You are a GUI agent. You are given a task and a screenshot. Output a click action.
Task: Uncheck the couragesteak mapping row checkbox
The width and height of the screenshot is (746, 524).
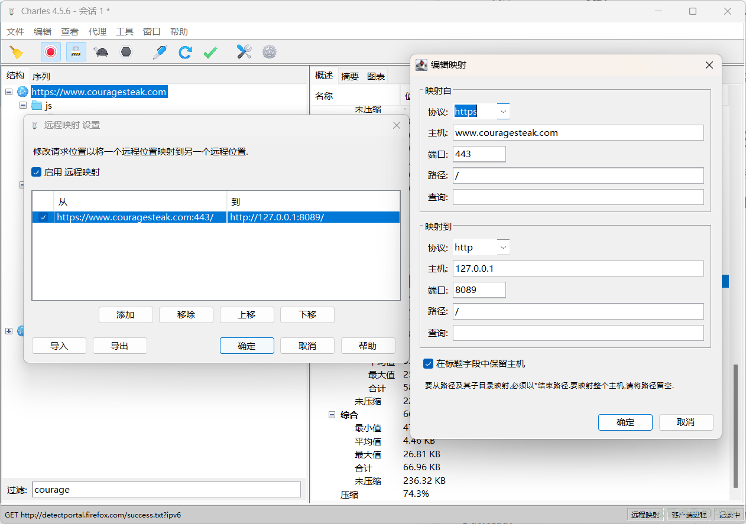43,217
